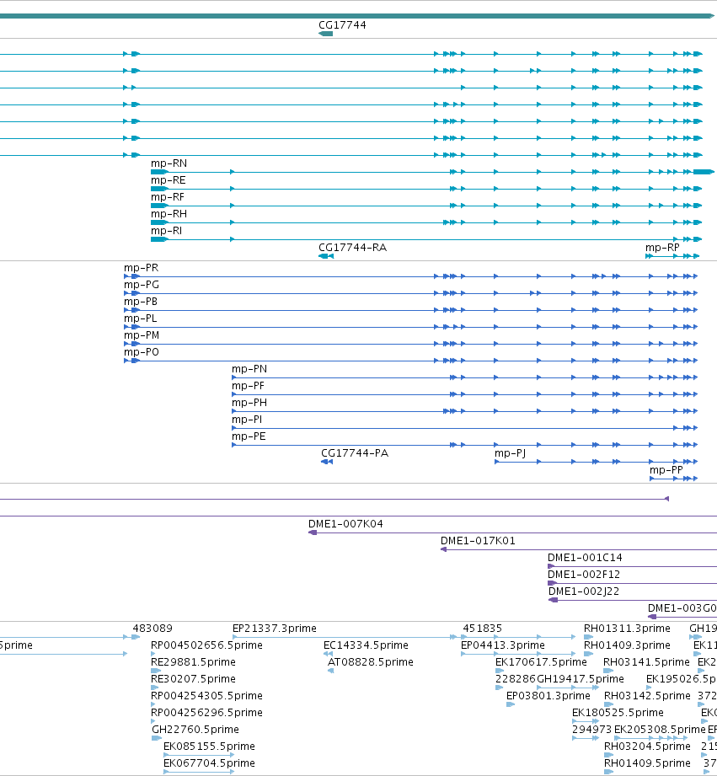Click the mp-RP transcript label
Viewport: 717px width, 776px height.
(x=662, y=248)
